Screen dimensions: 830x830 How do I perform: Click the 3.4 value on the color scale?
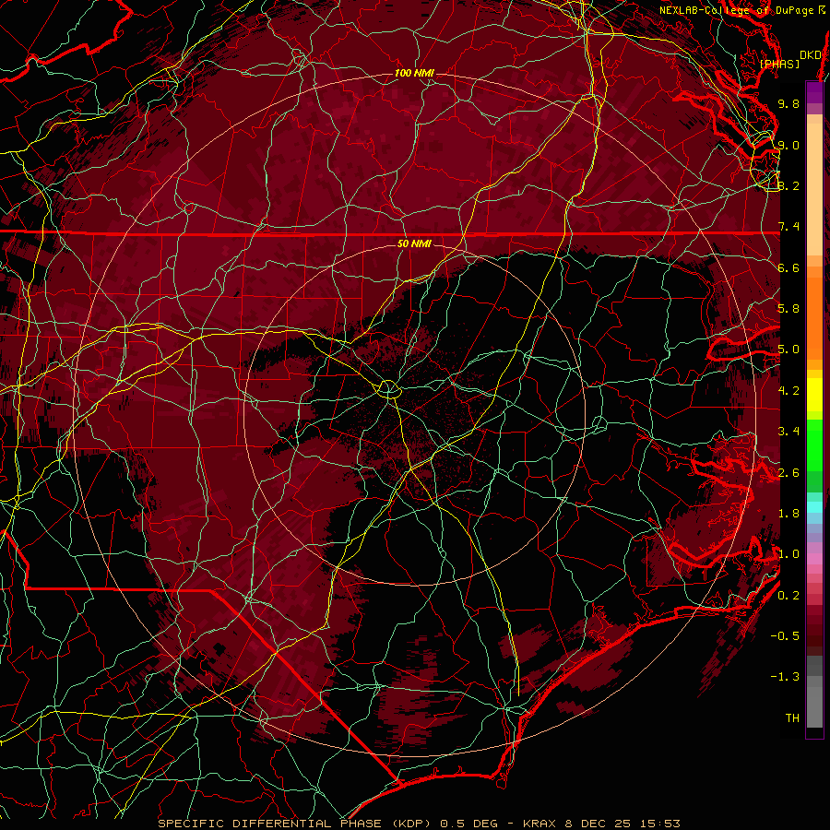click(788, 432)
